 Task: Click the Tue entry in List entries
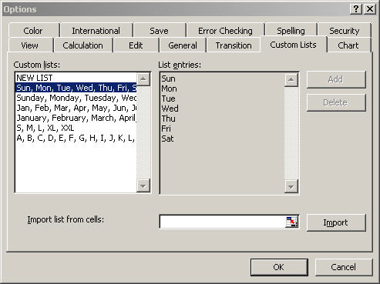[x=168, y=99]
